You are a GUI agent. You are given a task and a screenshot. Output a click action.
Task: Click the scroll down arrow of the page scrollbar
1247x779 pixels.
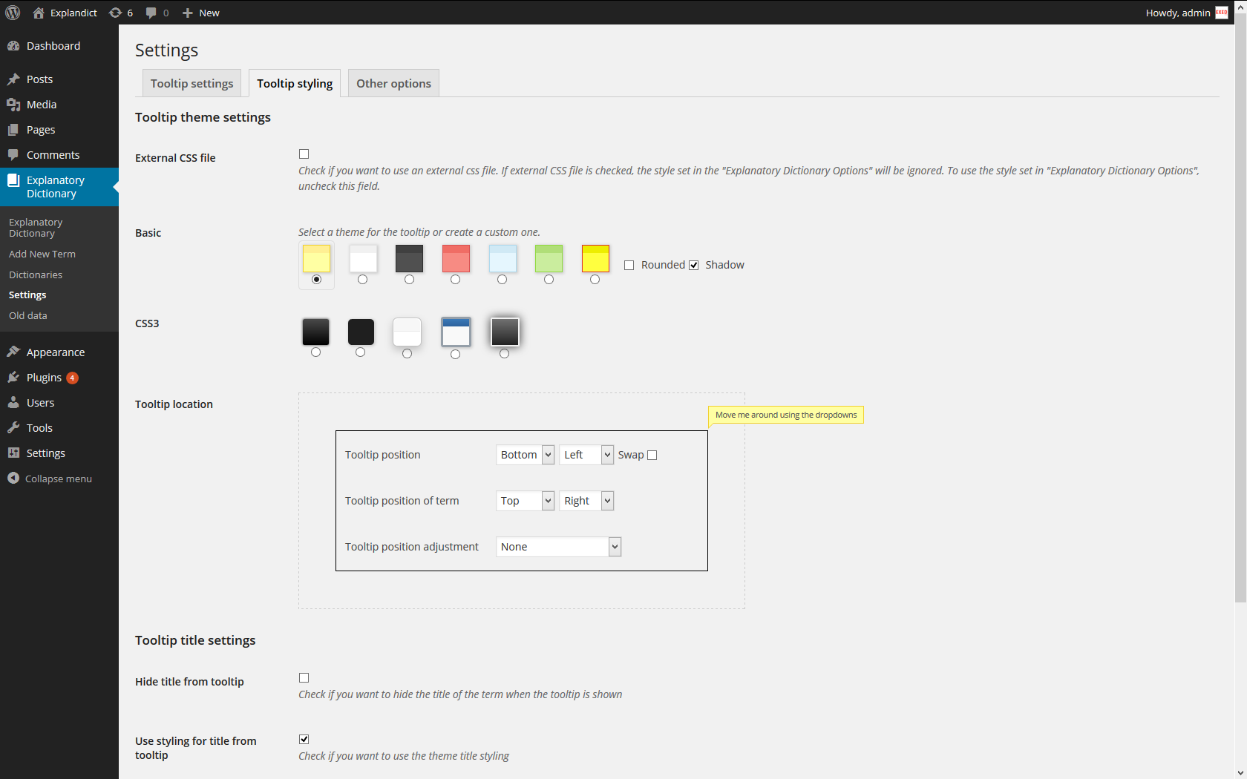coord(1240,772)
